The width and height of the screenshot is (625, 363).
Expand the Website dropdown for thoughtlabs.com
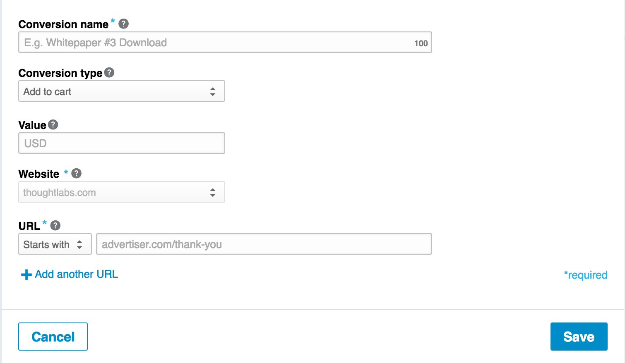tap(121, 192)
